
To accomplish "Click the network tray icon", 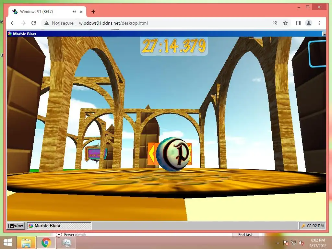I will click(294, 243).
